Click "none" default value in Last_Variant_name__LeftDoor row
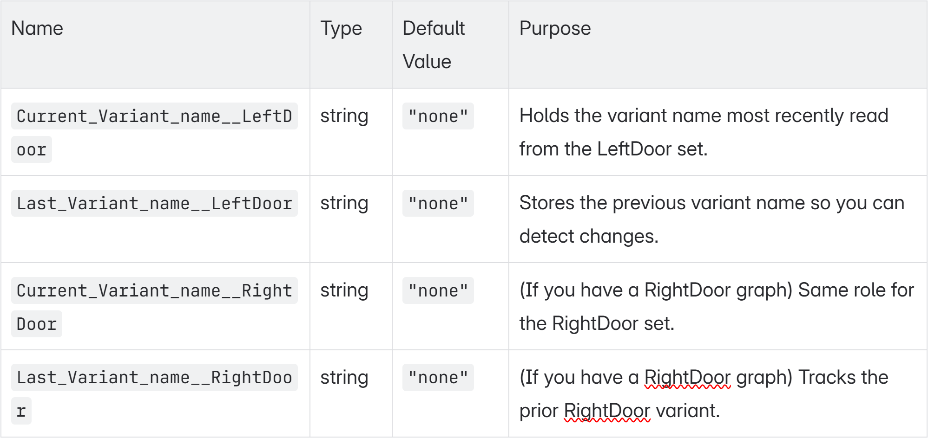Screen dimensions: 928x438 click(x=438, y=204)
